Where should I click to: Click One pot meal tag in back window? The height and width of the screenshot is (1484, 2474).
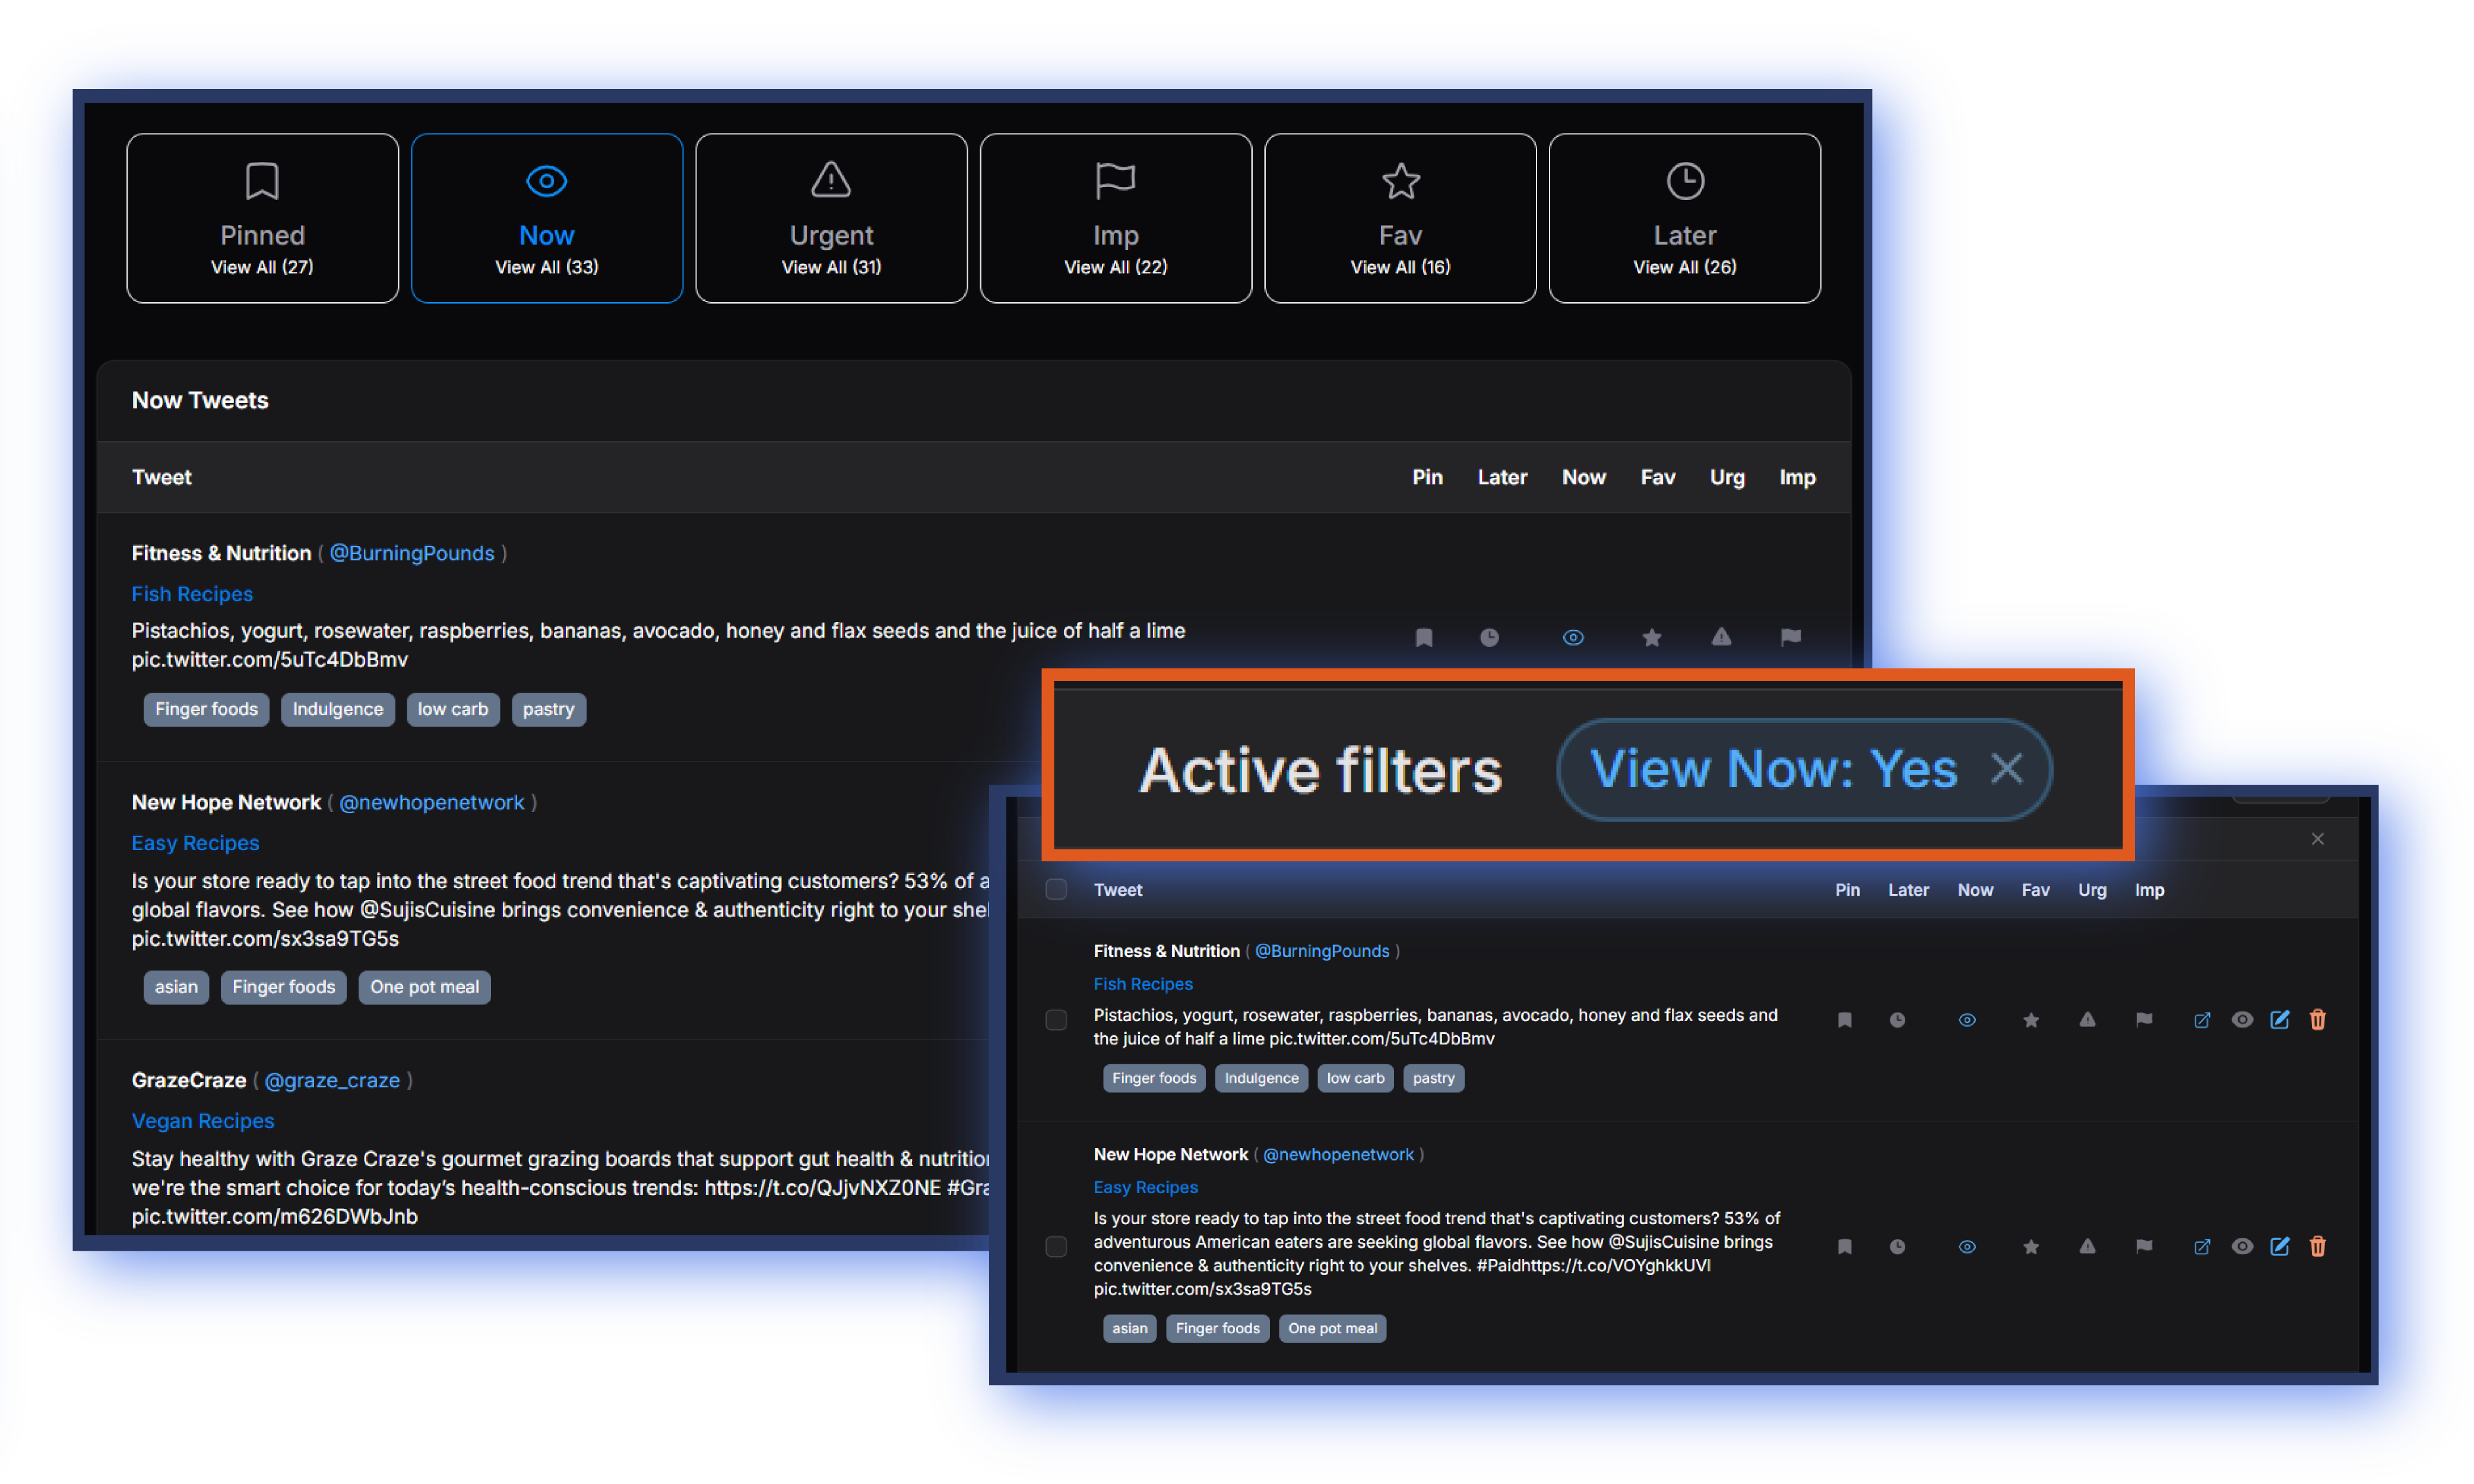[424, 987]
